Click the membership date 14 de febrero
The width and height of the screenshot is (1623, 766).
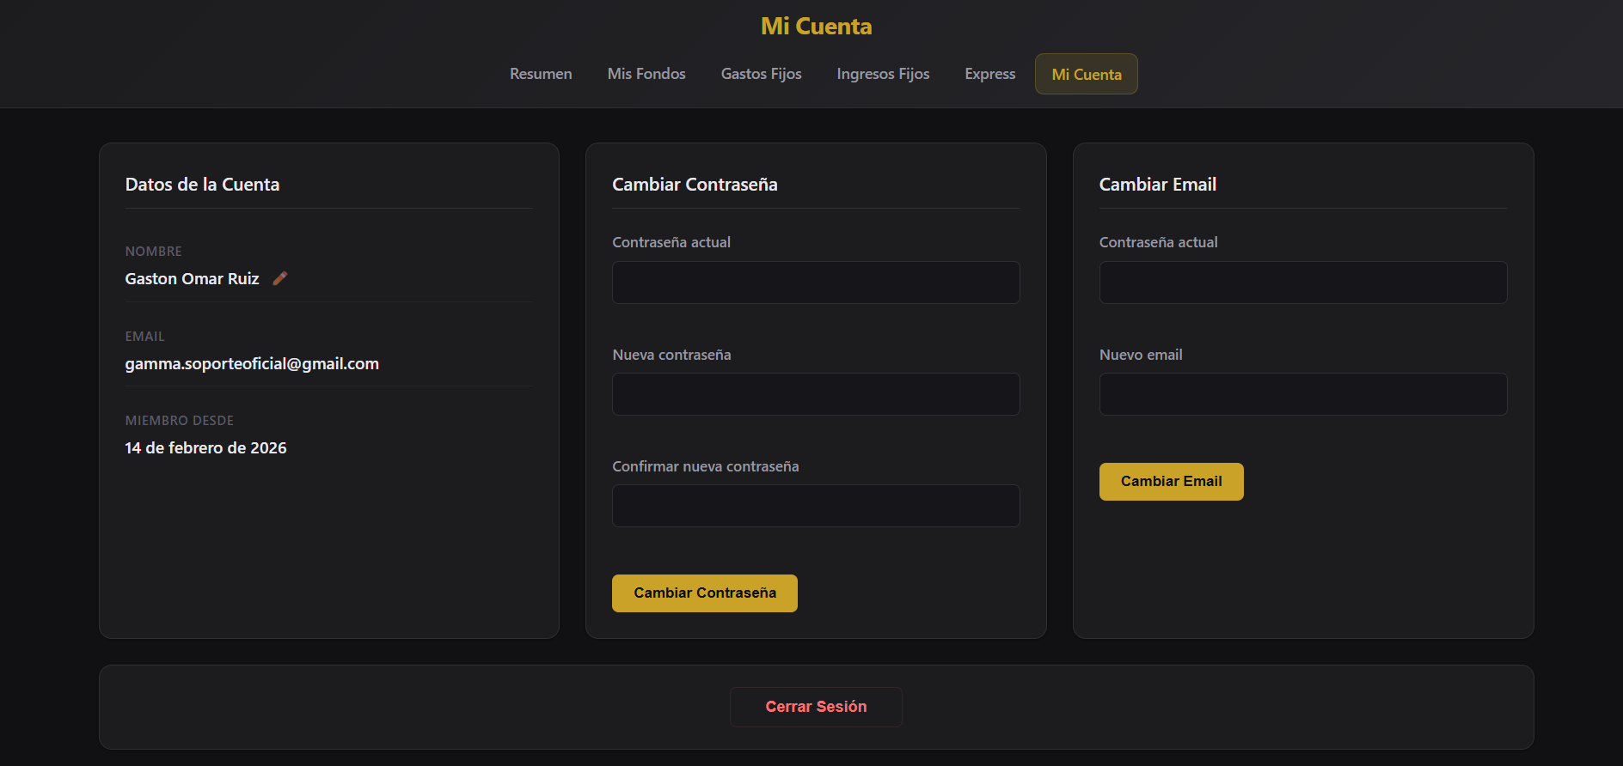pos(205,448)
